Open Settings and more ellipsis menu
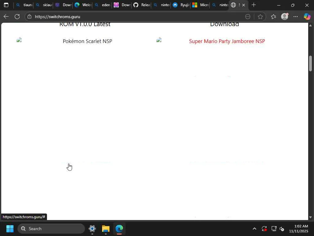Image resolution: width=314 pixels, height=236 pixels. click(296, 17)
